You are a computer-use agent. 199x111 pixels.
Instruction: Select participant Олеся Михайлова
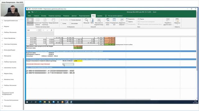pyautogui.click(x=10, y=38)
